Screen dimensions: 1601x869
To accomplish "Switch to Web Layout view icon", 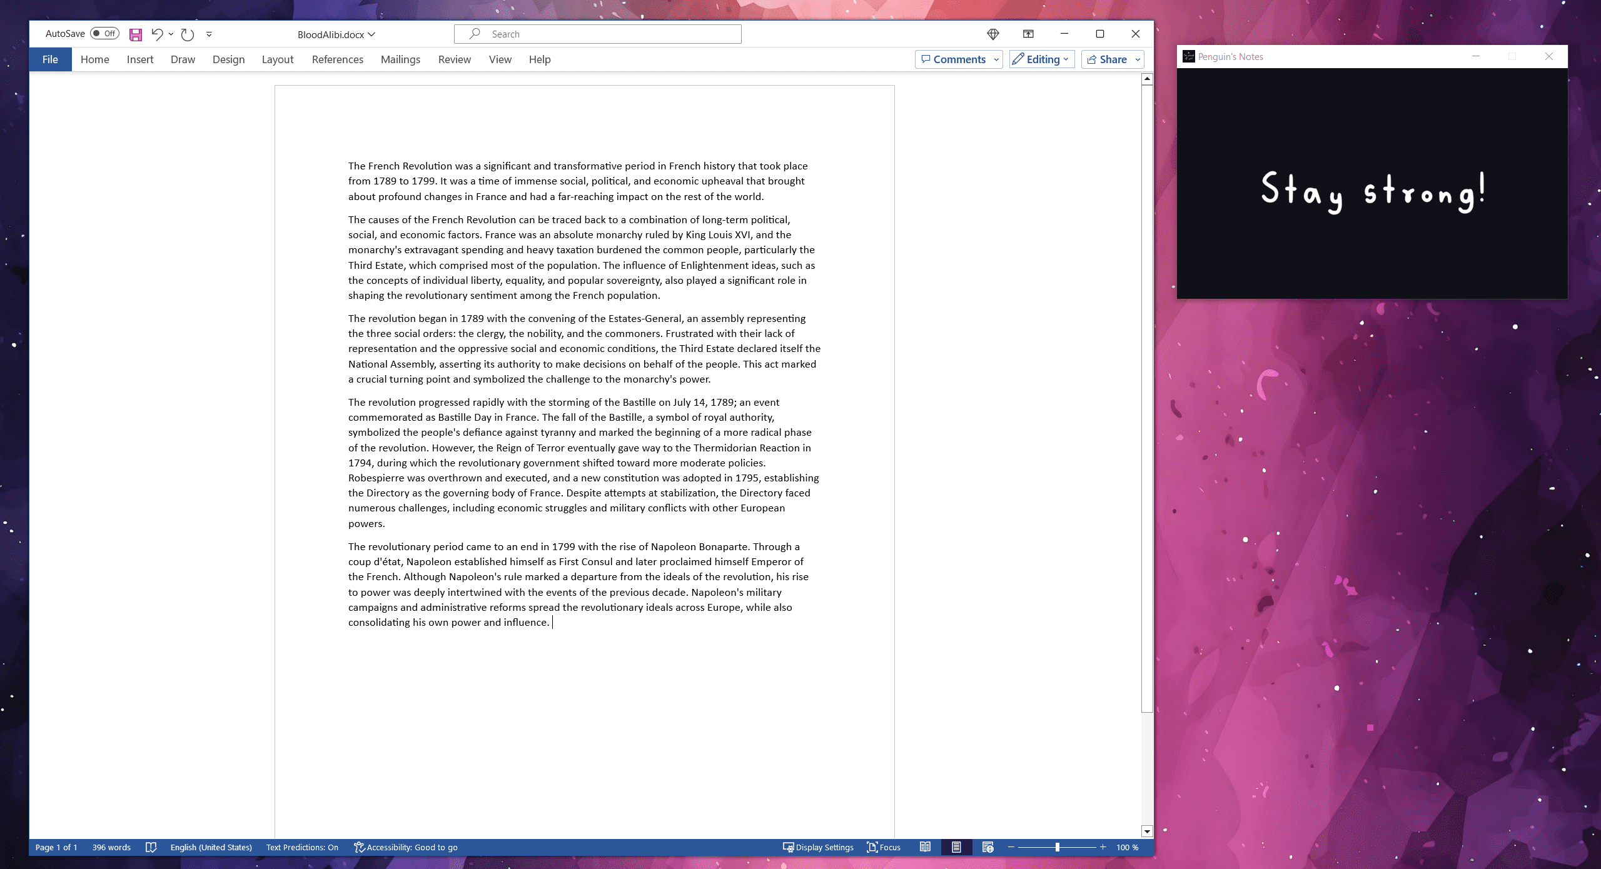I will [x=987, y=847].
